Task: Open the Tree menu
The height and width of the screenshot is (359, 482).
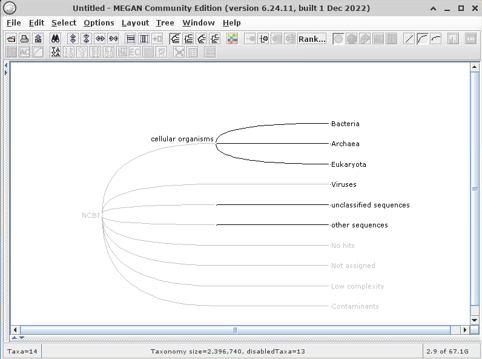Action: click(x=165, y=22)
